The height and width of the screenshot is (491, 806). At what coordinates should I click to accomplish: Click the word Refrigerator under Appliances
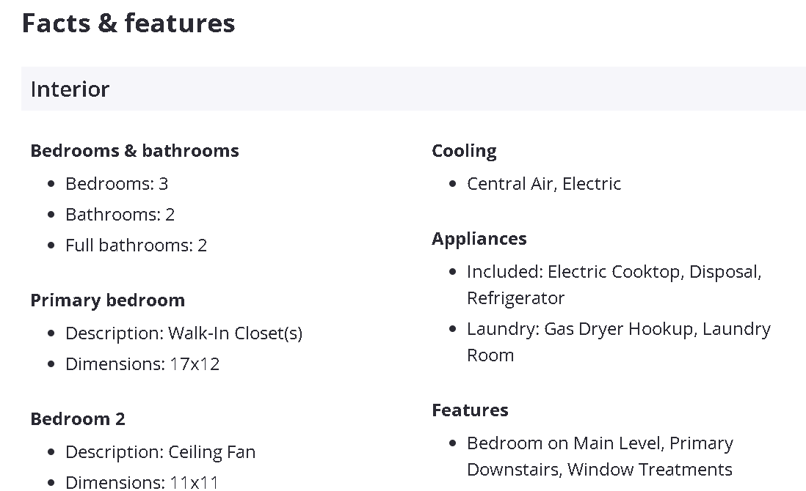tap(515, 298)
